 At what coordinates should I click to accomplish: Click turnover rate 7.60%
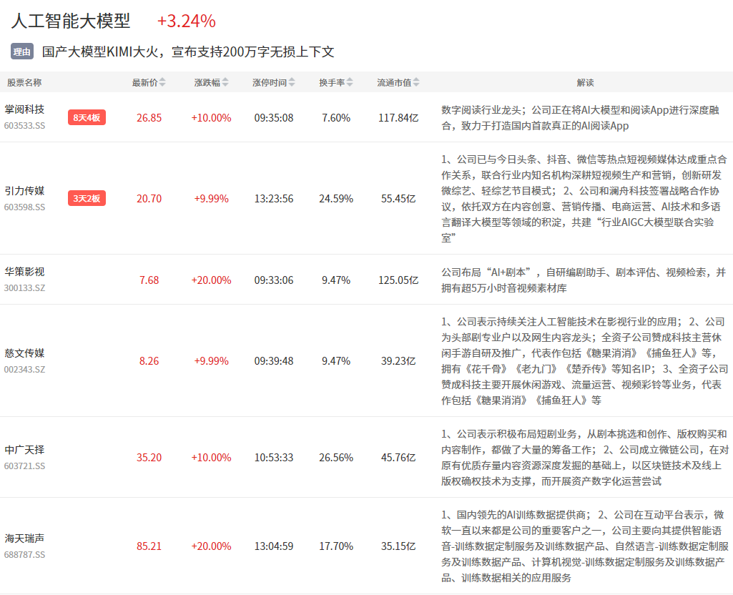point(336,118)
